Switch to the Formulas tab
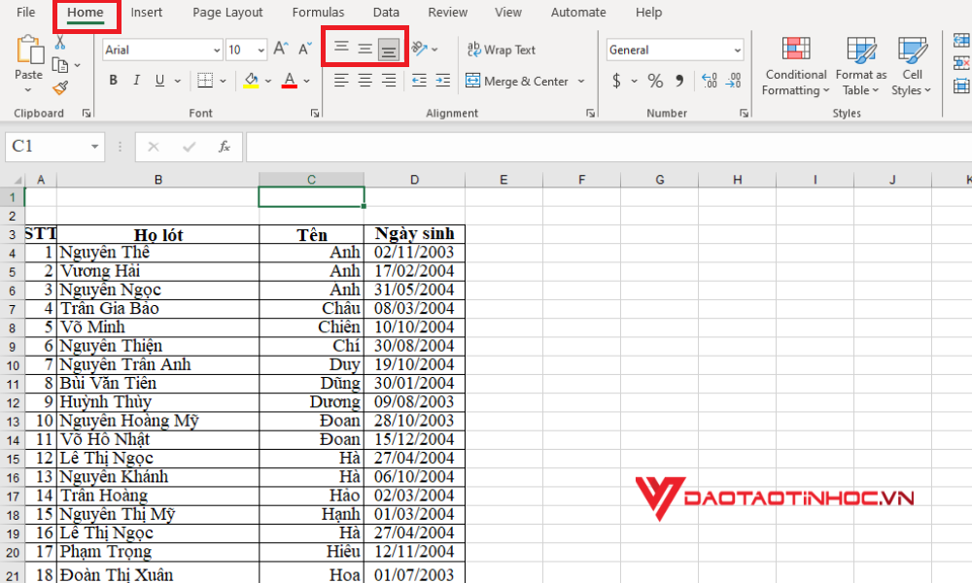The height and width of the screenshot is (583, 972). tap(318, 12)
